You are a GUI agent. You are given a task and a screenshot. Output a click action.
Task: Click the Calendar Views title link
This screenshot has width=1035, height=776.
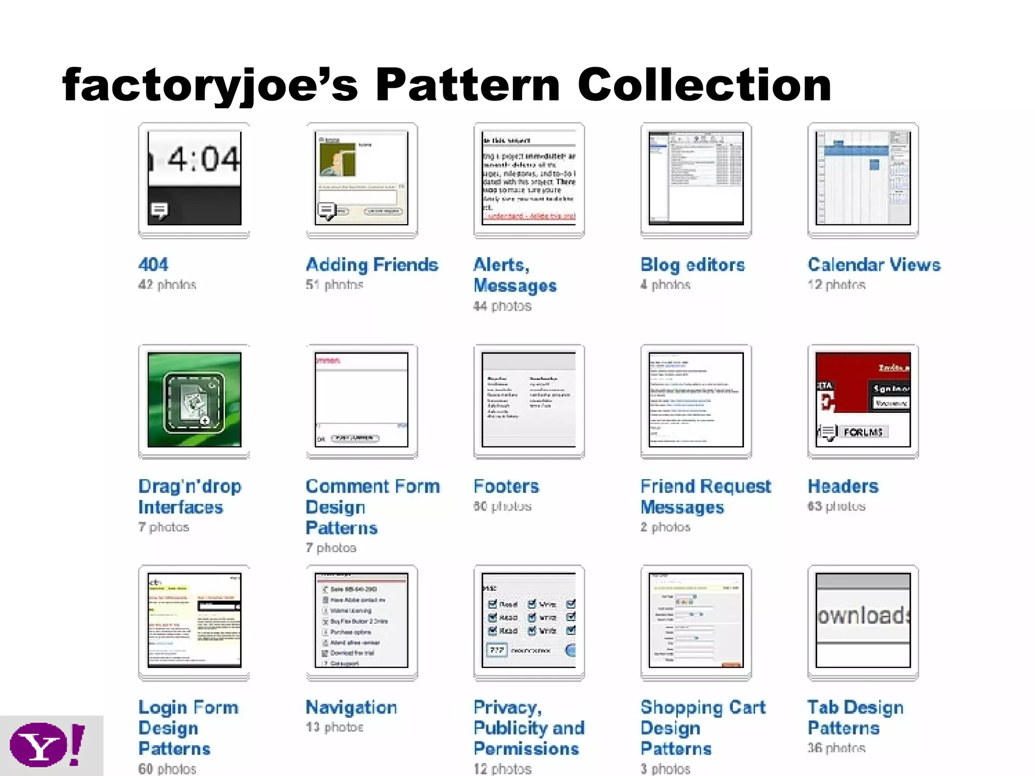click(x=874, y=264)
